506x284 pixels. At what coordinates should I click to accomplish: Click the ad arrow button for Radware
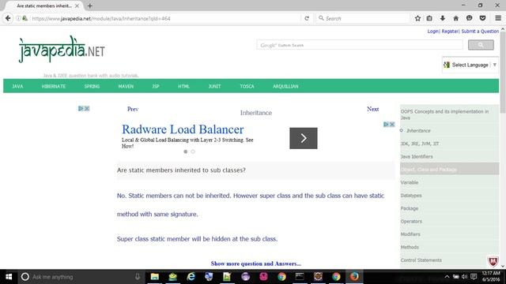304,138
